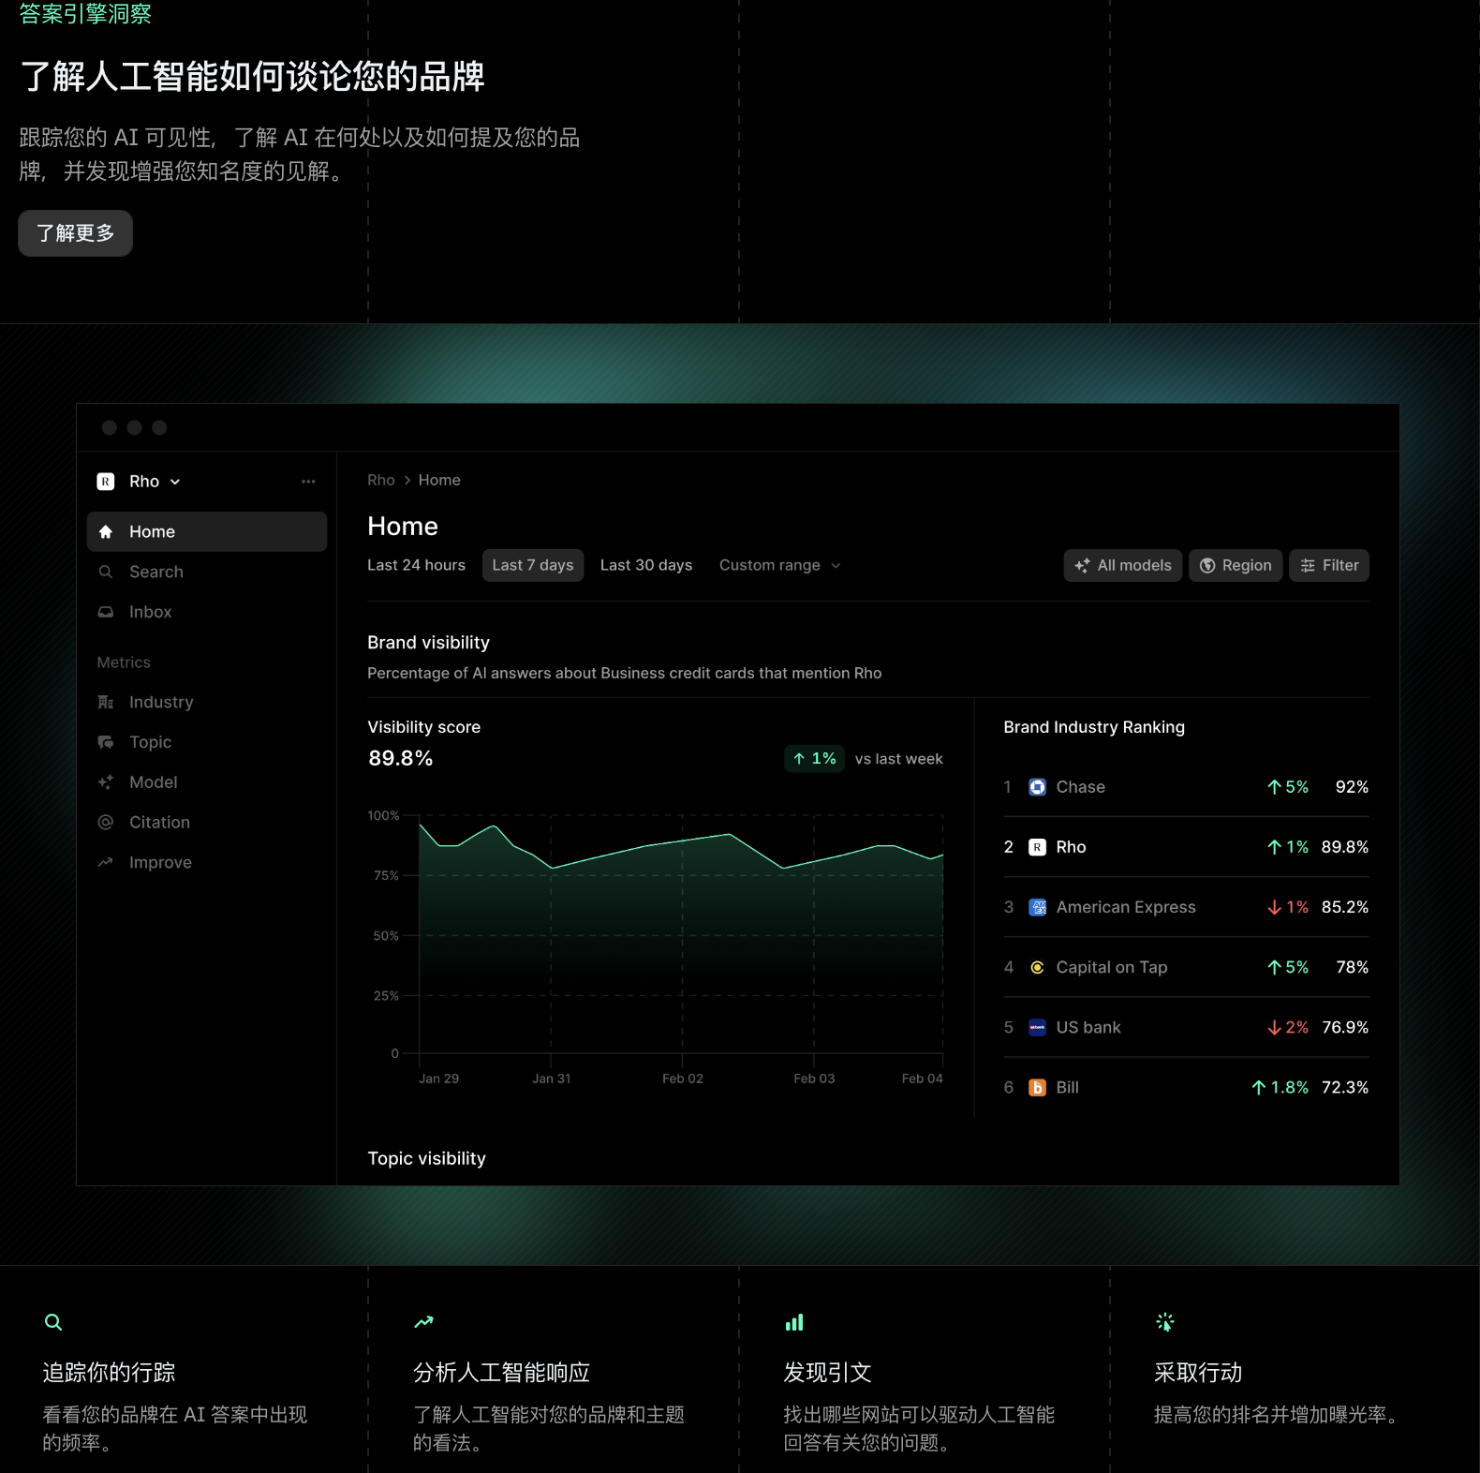This screenshot has height=1473, width=1480.
Task: Click the sparkle cursor icon above 采取行动
Action: coord(1165,1322)
